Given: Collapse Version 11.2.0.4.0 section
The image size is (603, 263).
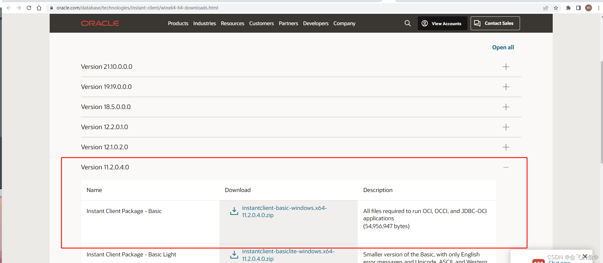Looking at the screenshot, I should [506, 167].
